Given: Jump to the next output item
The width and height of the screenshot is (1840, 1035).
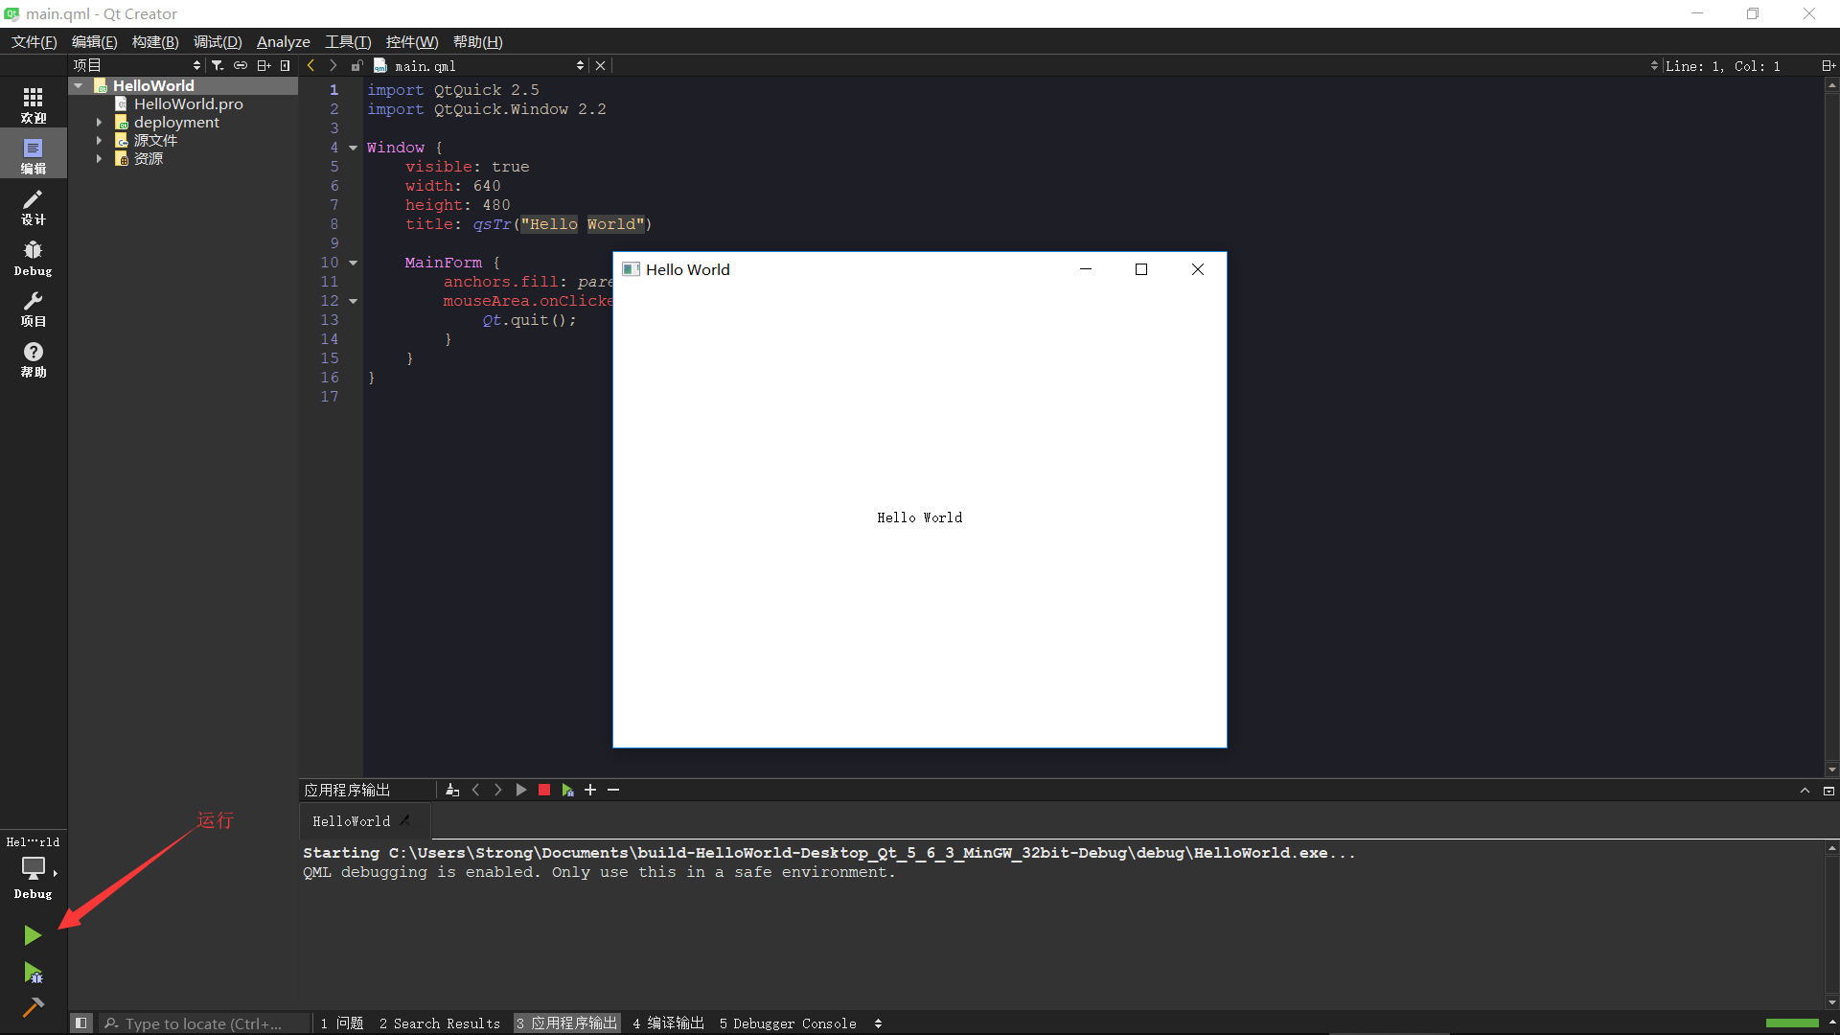Looking at the screenshot, I should 497,790.
